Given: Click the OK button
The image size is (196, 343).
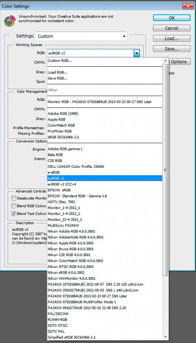Looking at the screenshot, I should click(172, 18).
